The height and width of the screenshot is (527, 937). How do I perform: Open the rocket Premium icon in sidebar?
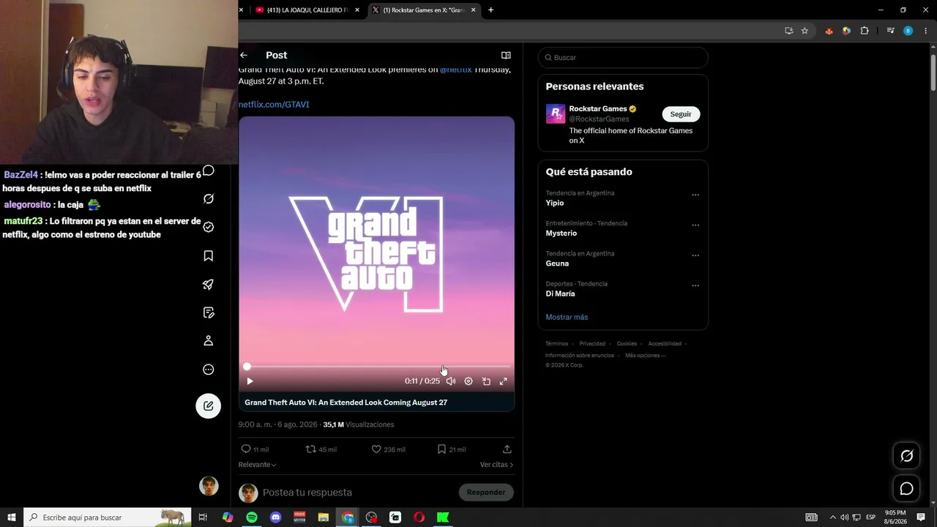[209, 284]
